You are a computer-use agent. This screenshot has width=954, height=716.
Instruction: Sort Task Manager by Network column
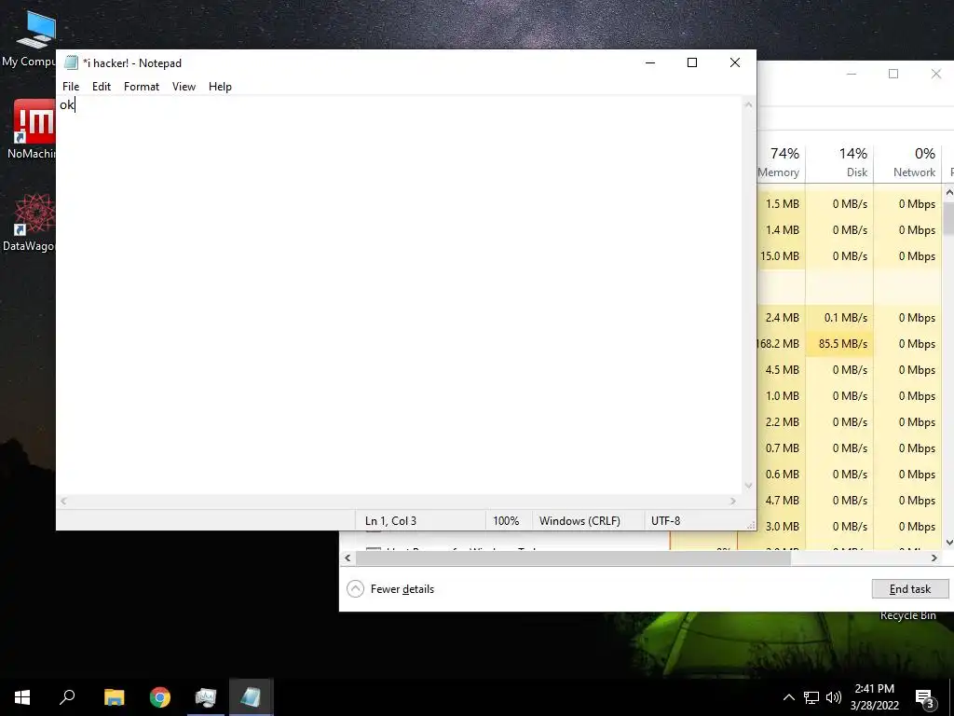coord(907,162)
